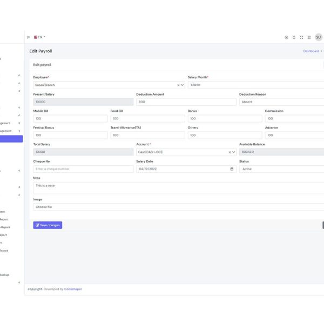324x324 pixels.
Task: Toggle the sidebar hamburger menu icon
Action: tap(29, 37)
